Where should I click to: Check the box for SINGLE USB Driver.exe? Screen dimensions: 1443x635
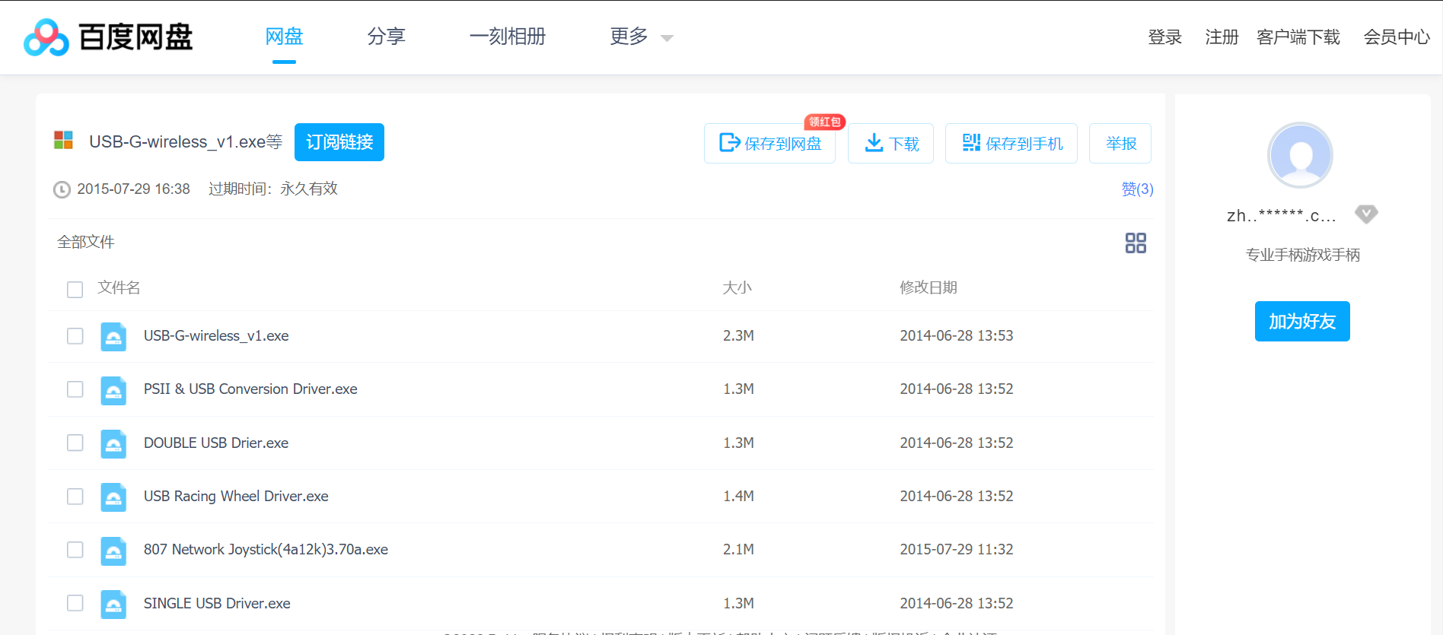tap(75, 603)
